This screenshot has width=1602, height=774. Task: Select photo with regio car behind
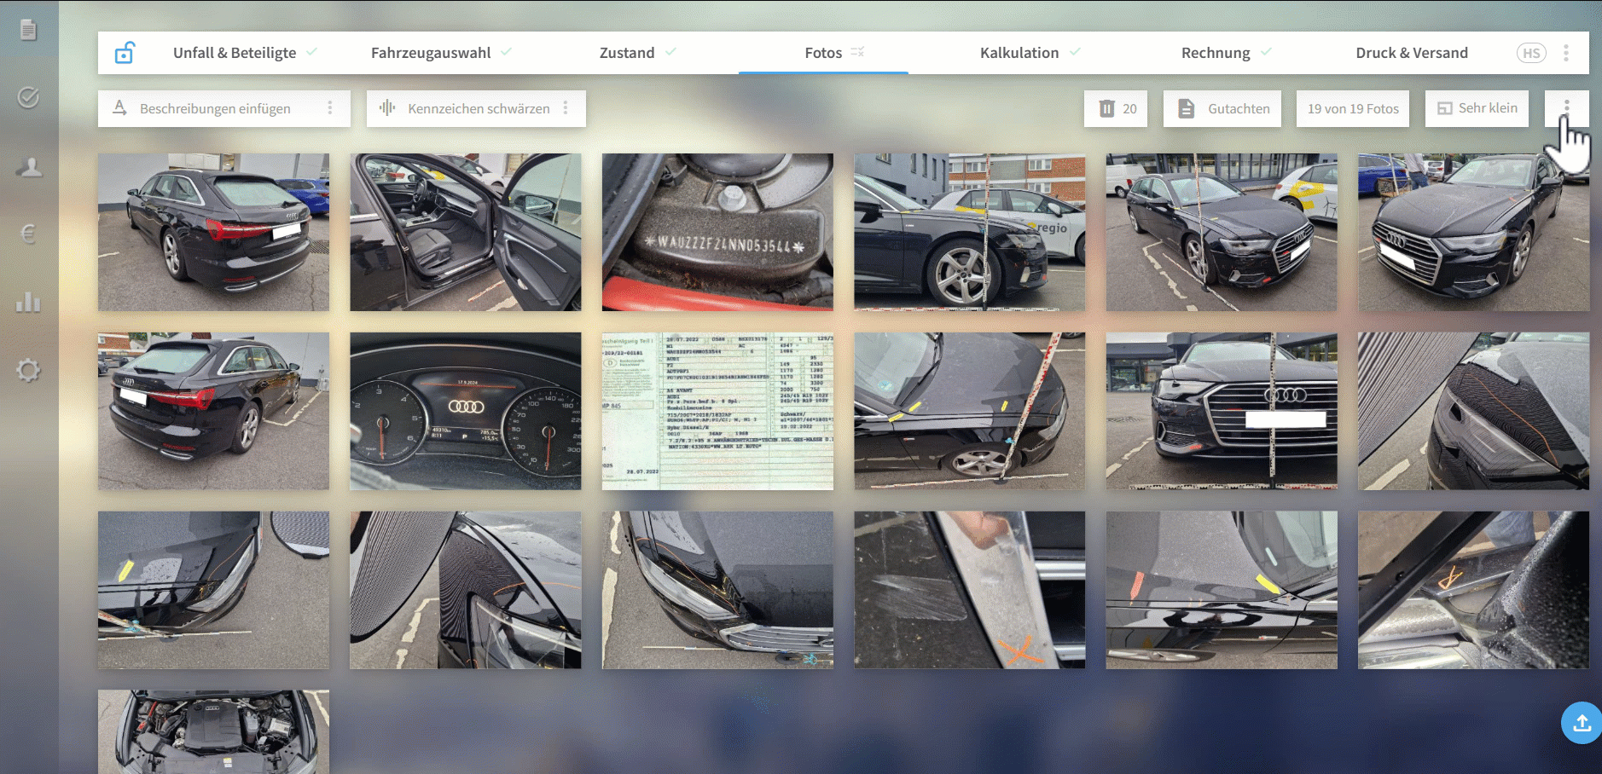pyautogui.click(x=970, y=232)
